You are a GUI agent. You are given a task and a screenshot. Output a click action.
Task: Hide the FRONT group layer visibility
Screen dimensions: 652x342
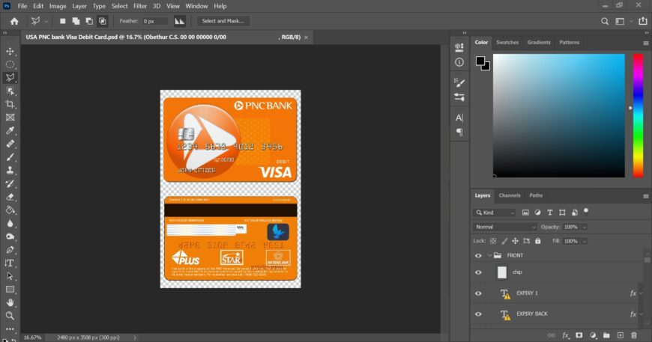pos(478,256)
